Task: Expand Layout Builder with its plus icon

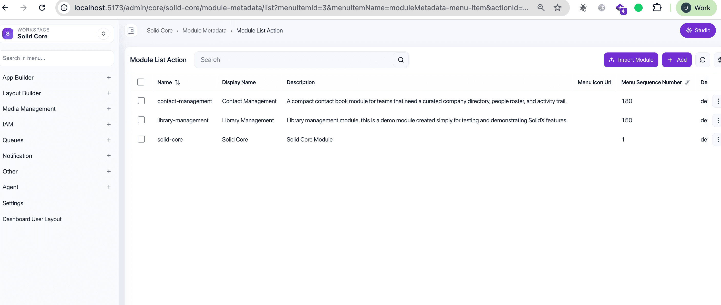Action: click(x=109, y=93)
